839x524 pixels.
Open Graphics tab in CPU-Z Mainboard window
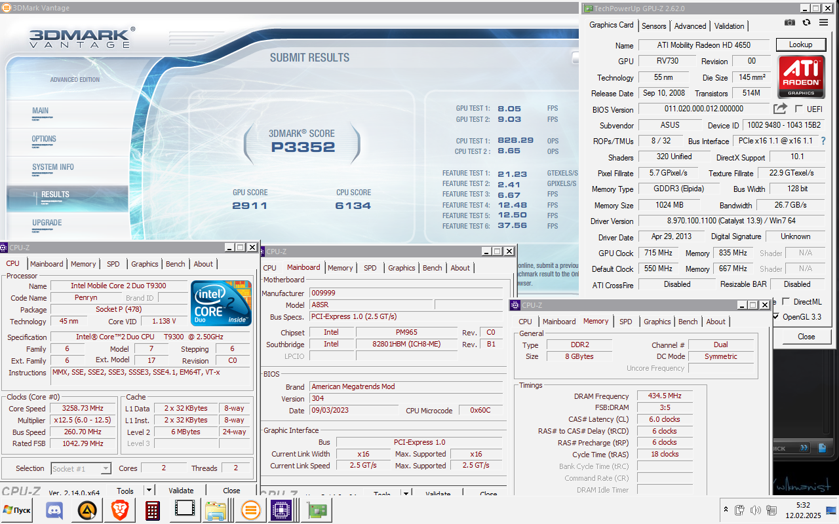click(401, 268)
